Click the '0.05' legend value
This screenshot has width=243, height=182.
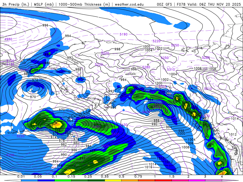38,177
